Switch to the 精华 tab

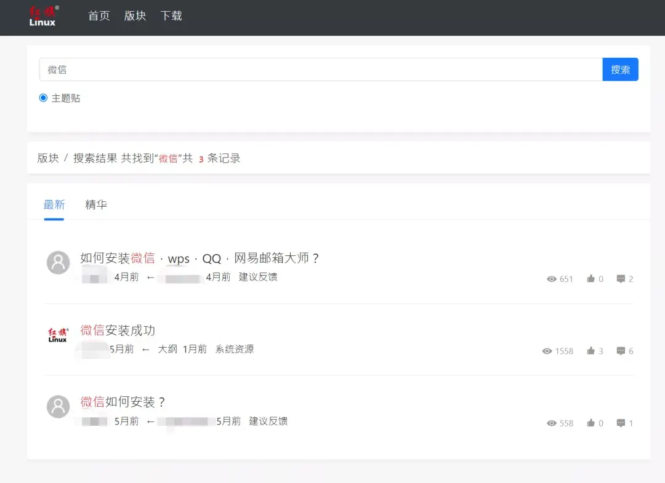(x=96, y=205)
